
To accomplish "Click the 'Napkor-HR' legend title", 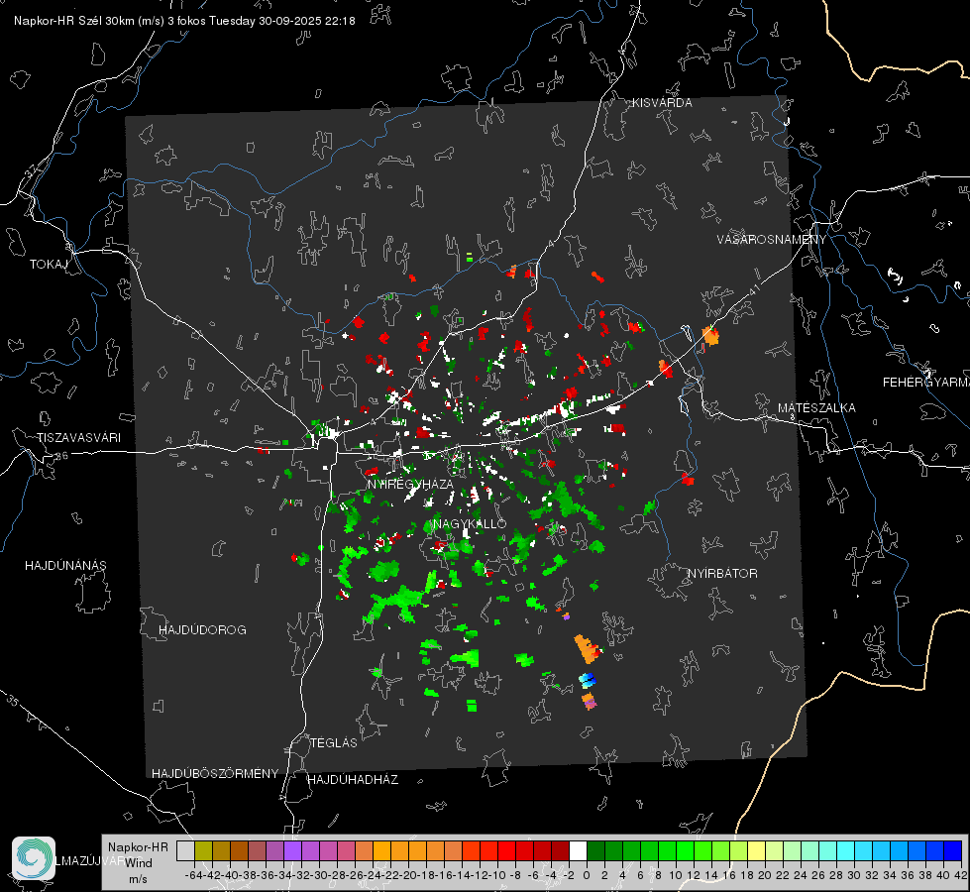I will (138, 847).
